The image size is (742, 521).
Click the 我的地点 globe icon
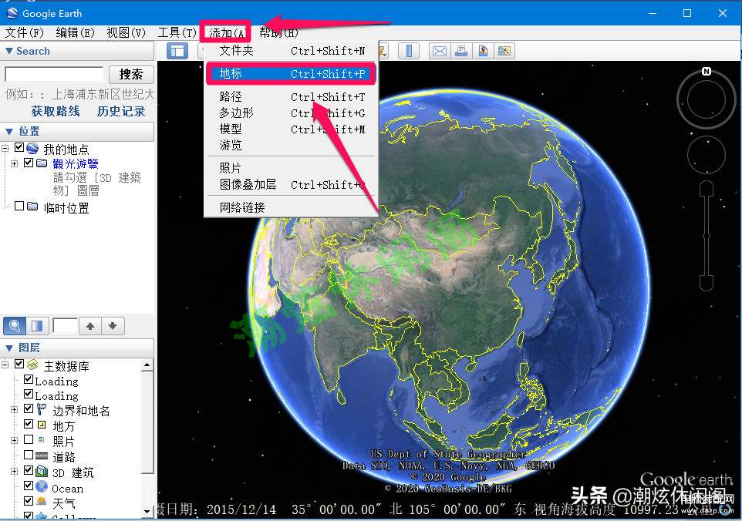[x=32, y=149]
